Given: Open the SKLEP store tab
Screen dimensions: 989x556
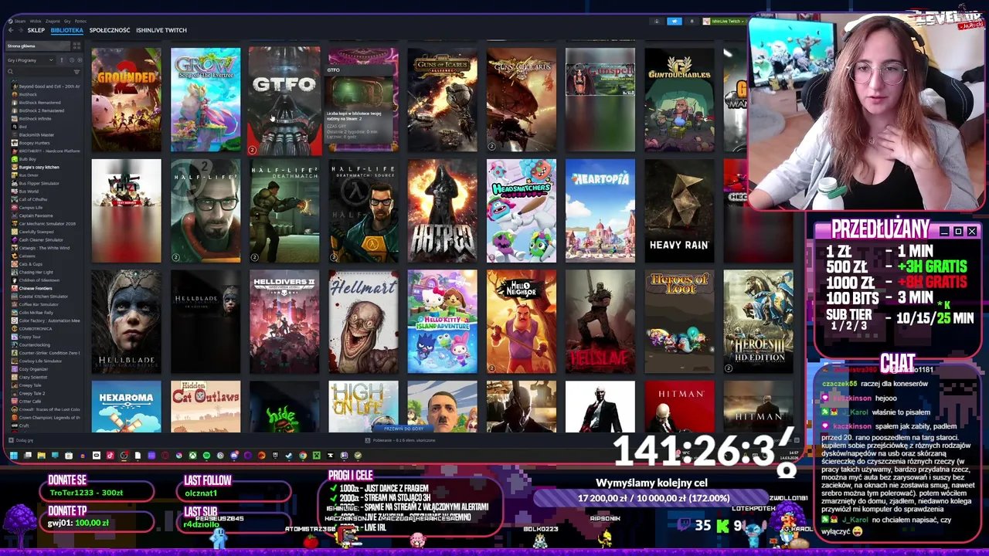Looking at the screenshot, I should 36,30.
